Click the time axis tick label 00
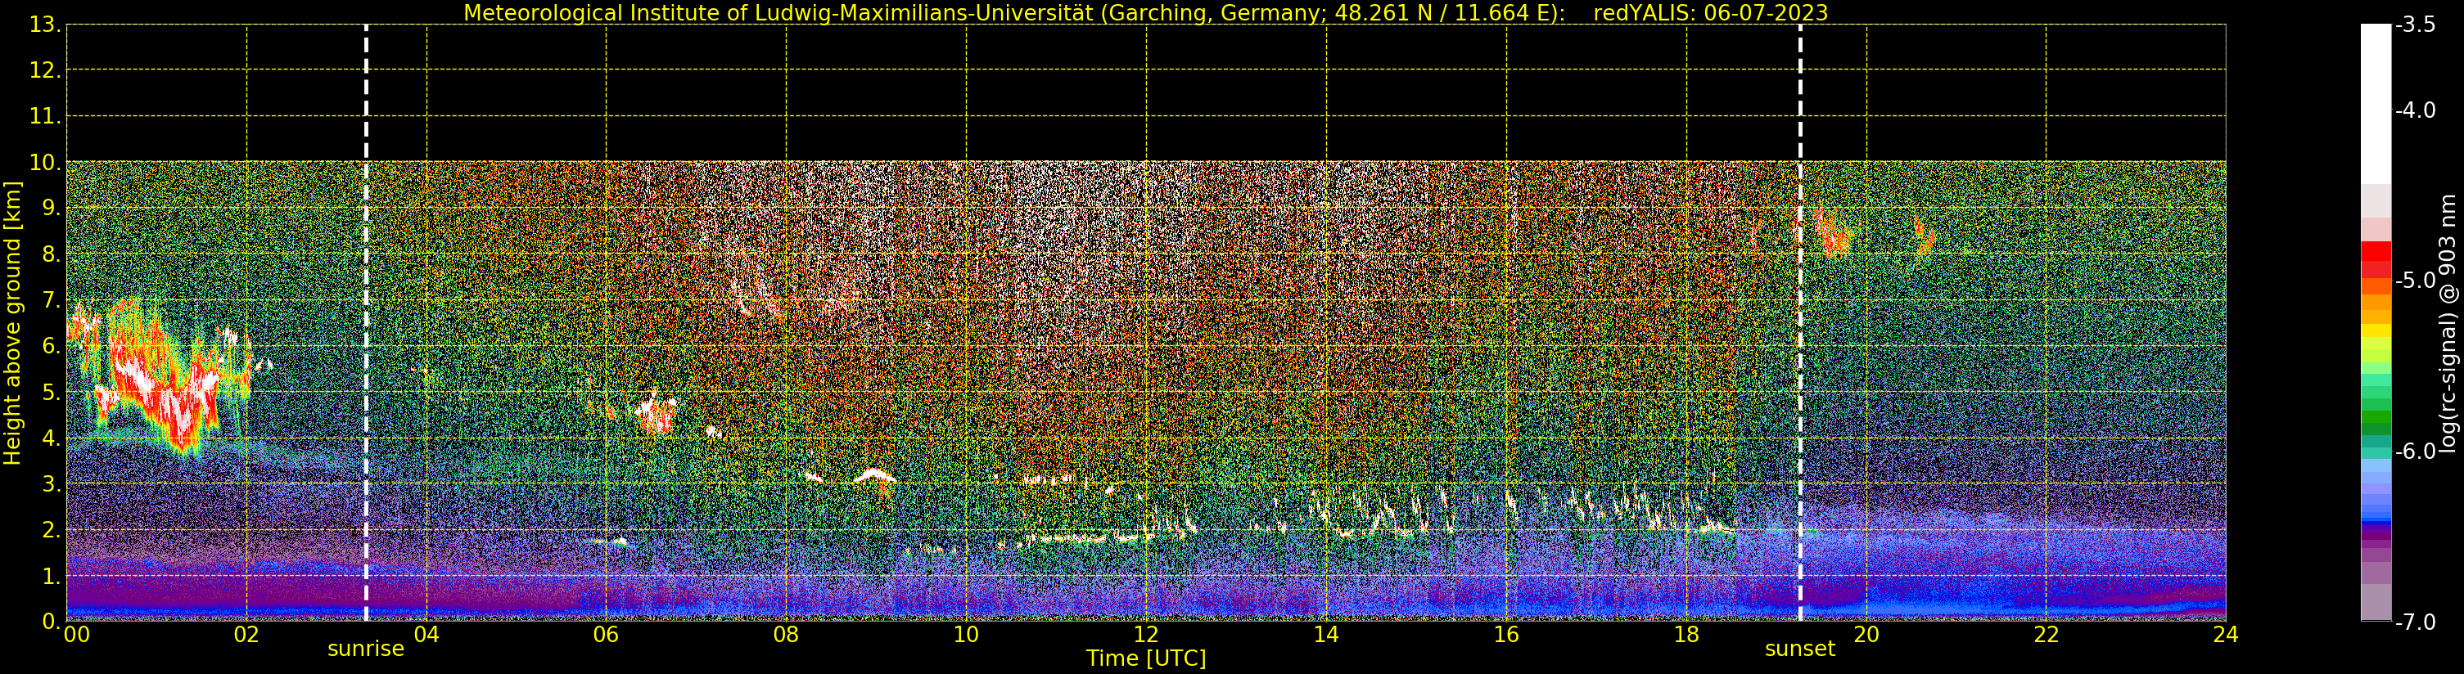The width and height of the screenshot is (2464, 674). 76,635
